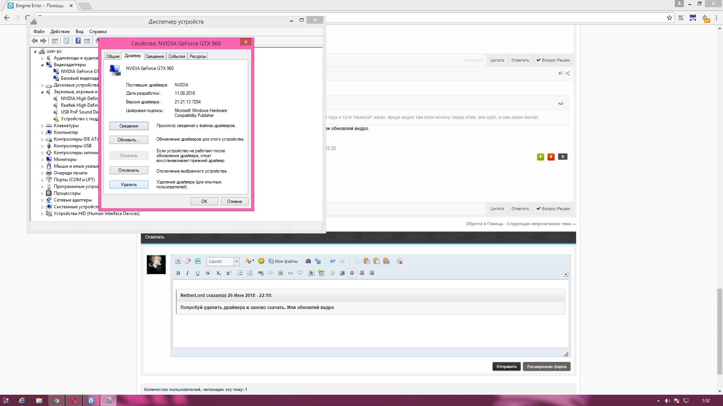This screenshot has width=723, height=406.
Task: Click the Отключить device button
Action: click(129, 170)
